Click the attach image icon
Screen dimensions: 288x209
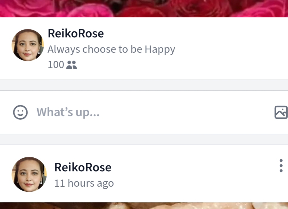(281, 112)
